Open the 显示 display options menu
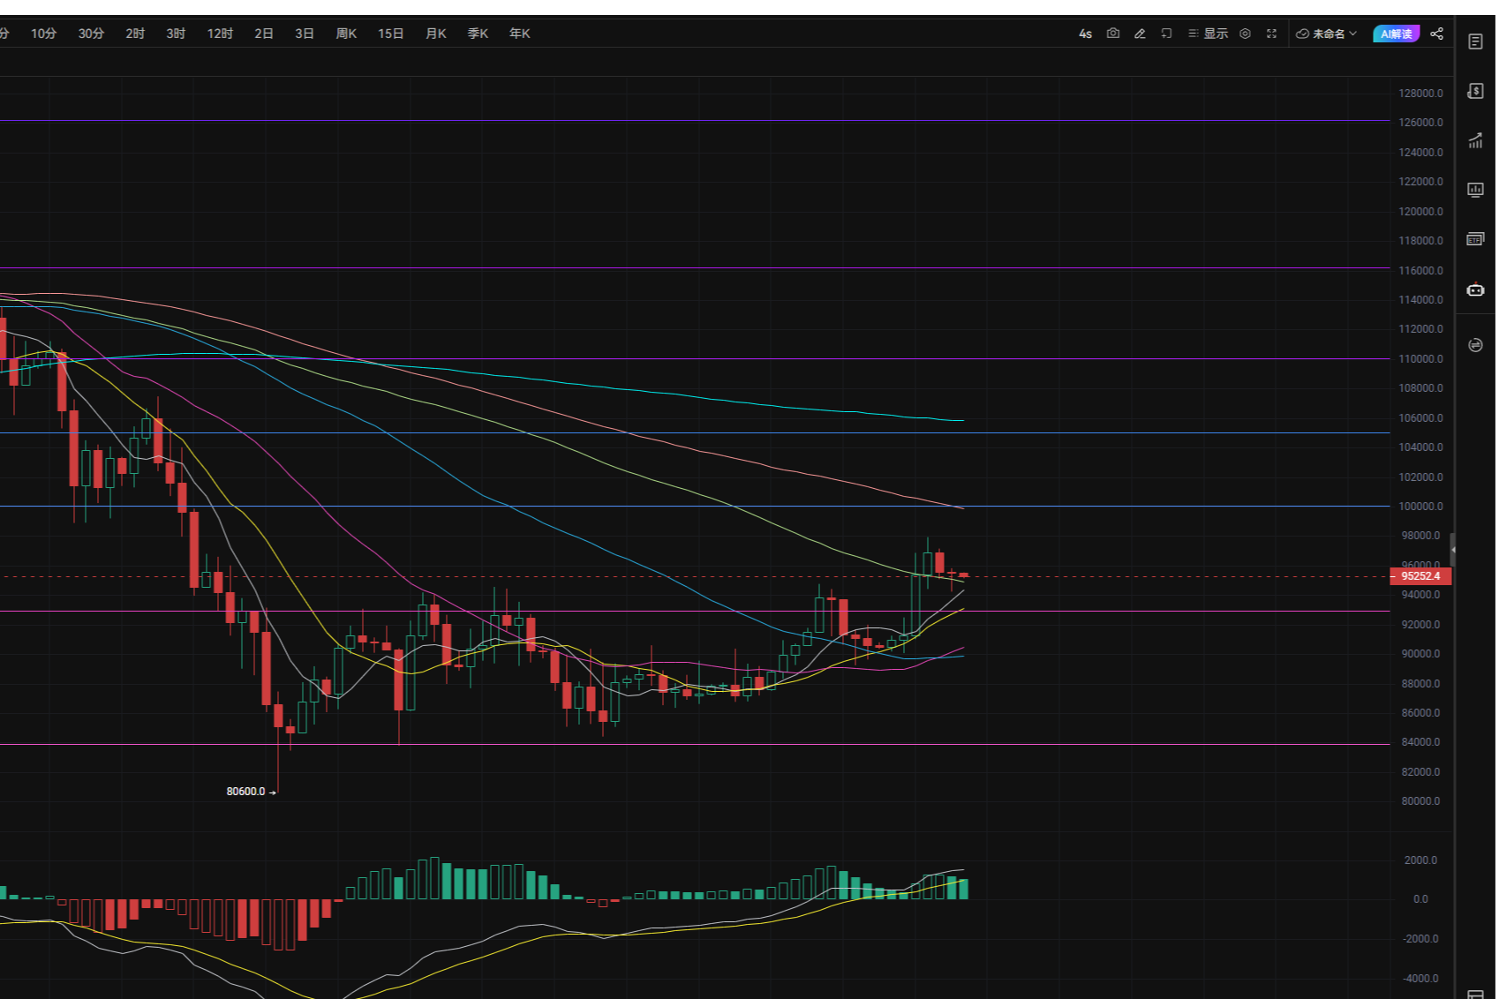 coord(1208,34)
